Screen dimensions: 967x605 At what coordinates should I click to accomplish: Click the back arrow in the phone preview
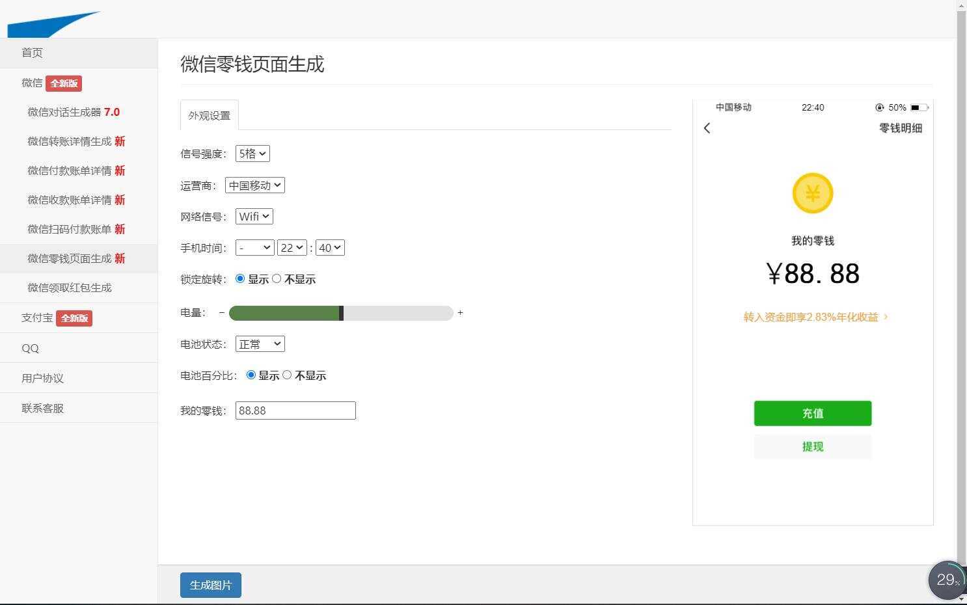coord(707,128)
